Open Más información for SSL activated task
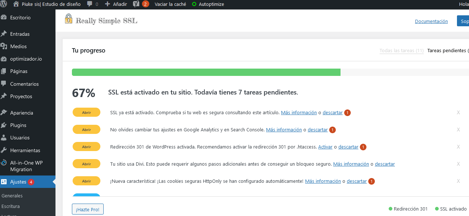This screenshot has height=216, width=469. coord(299,112)
